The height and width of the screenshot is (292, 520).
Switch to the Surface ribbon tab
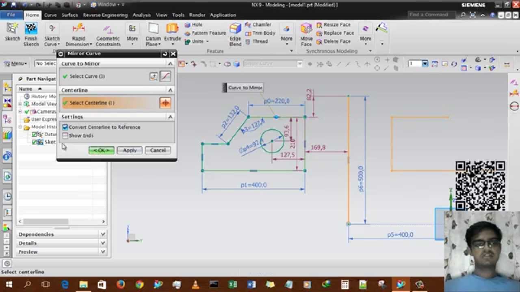(69, 15)
